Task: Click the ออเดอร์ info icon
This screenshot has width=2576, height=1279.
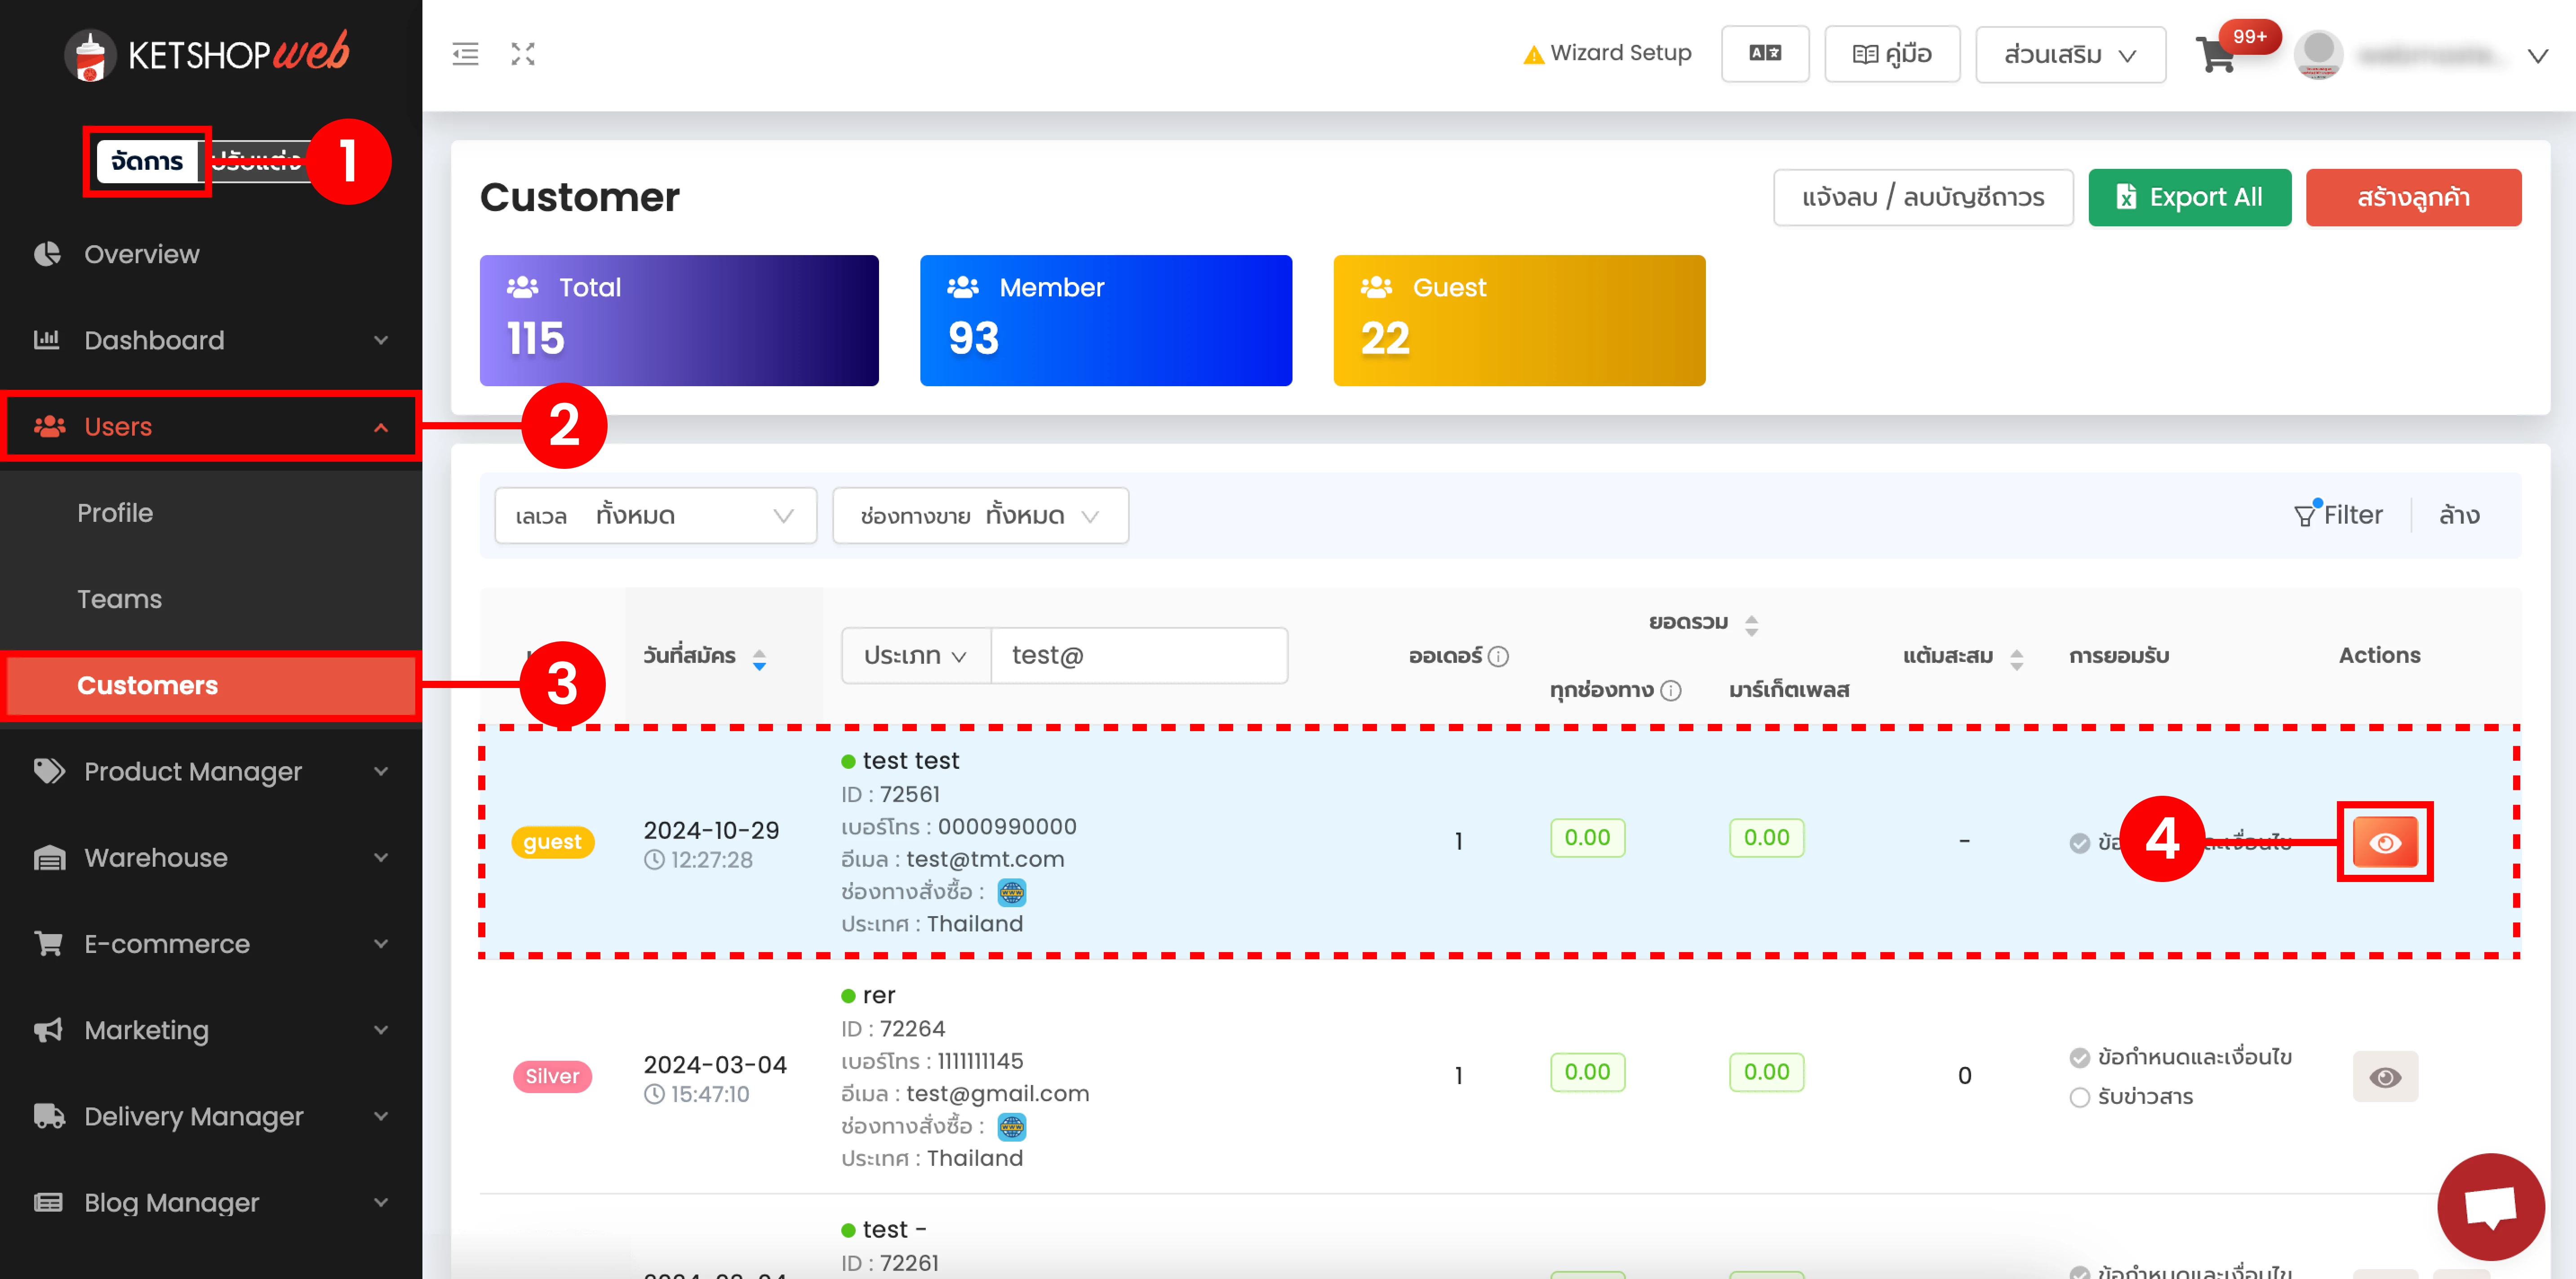Action: point(1498,657)
